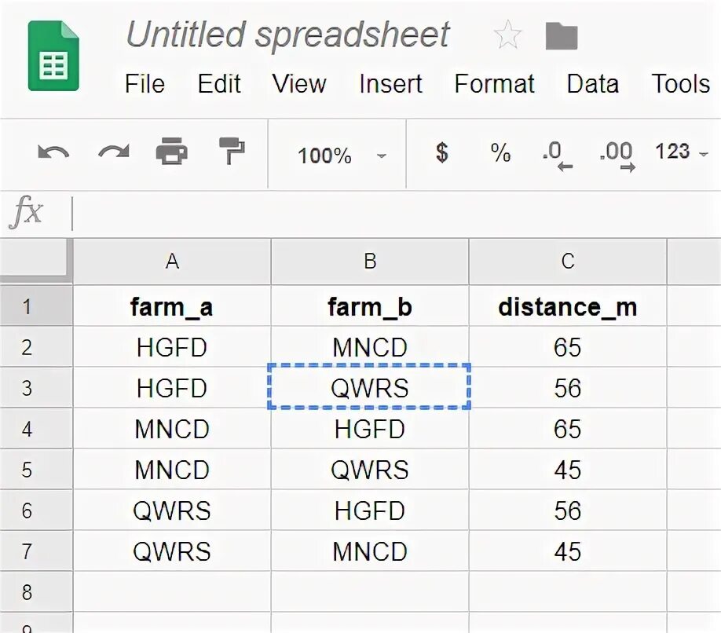Increase decimal places
Screen dimensions: 721x633
(x=616, y=154)
